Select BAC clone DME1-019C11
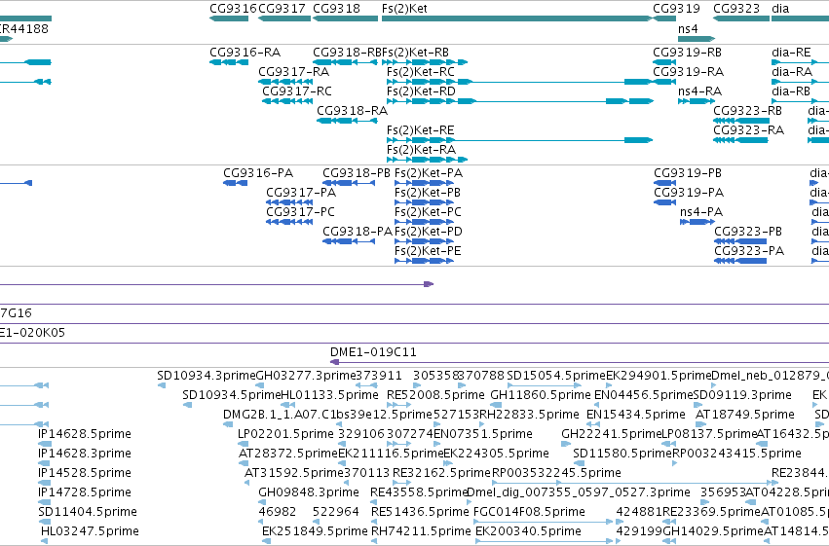The height and width of the screenshot is (546, 829). [x=580, y=362]
